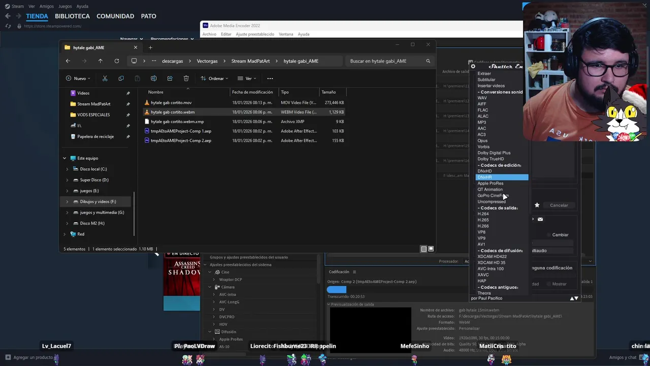The height and width of the screenshot is (366, 650).
Task: Open the Editar menu in Media Encoder
Action: click(x=226, y=34)
